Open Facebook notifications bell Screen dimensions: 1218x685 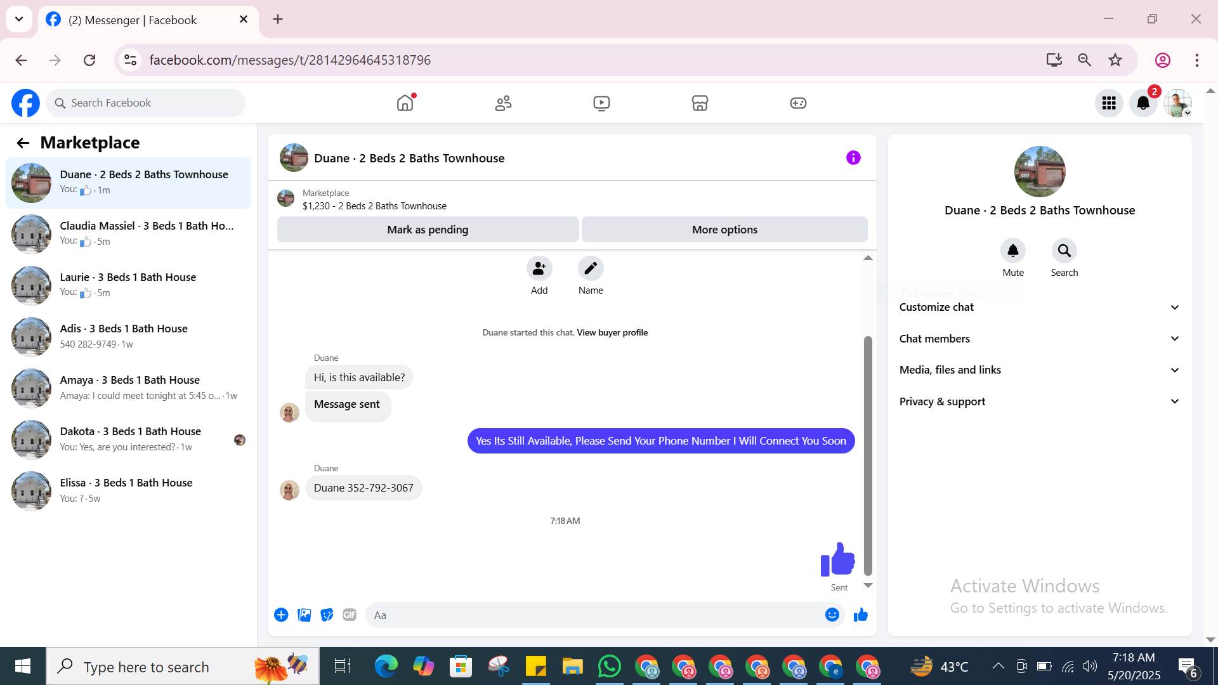(x=1143, y=103)
